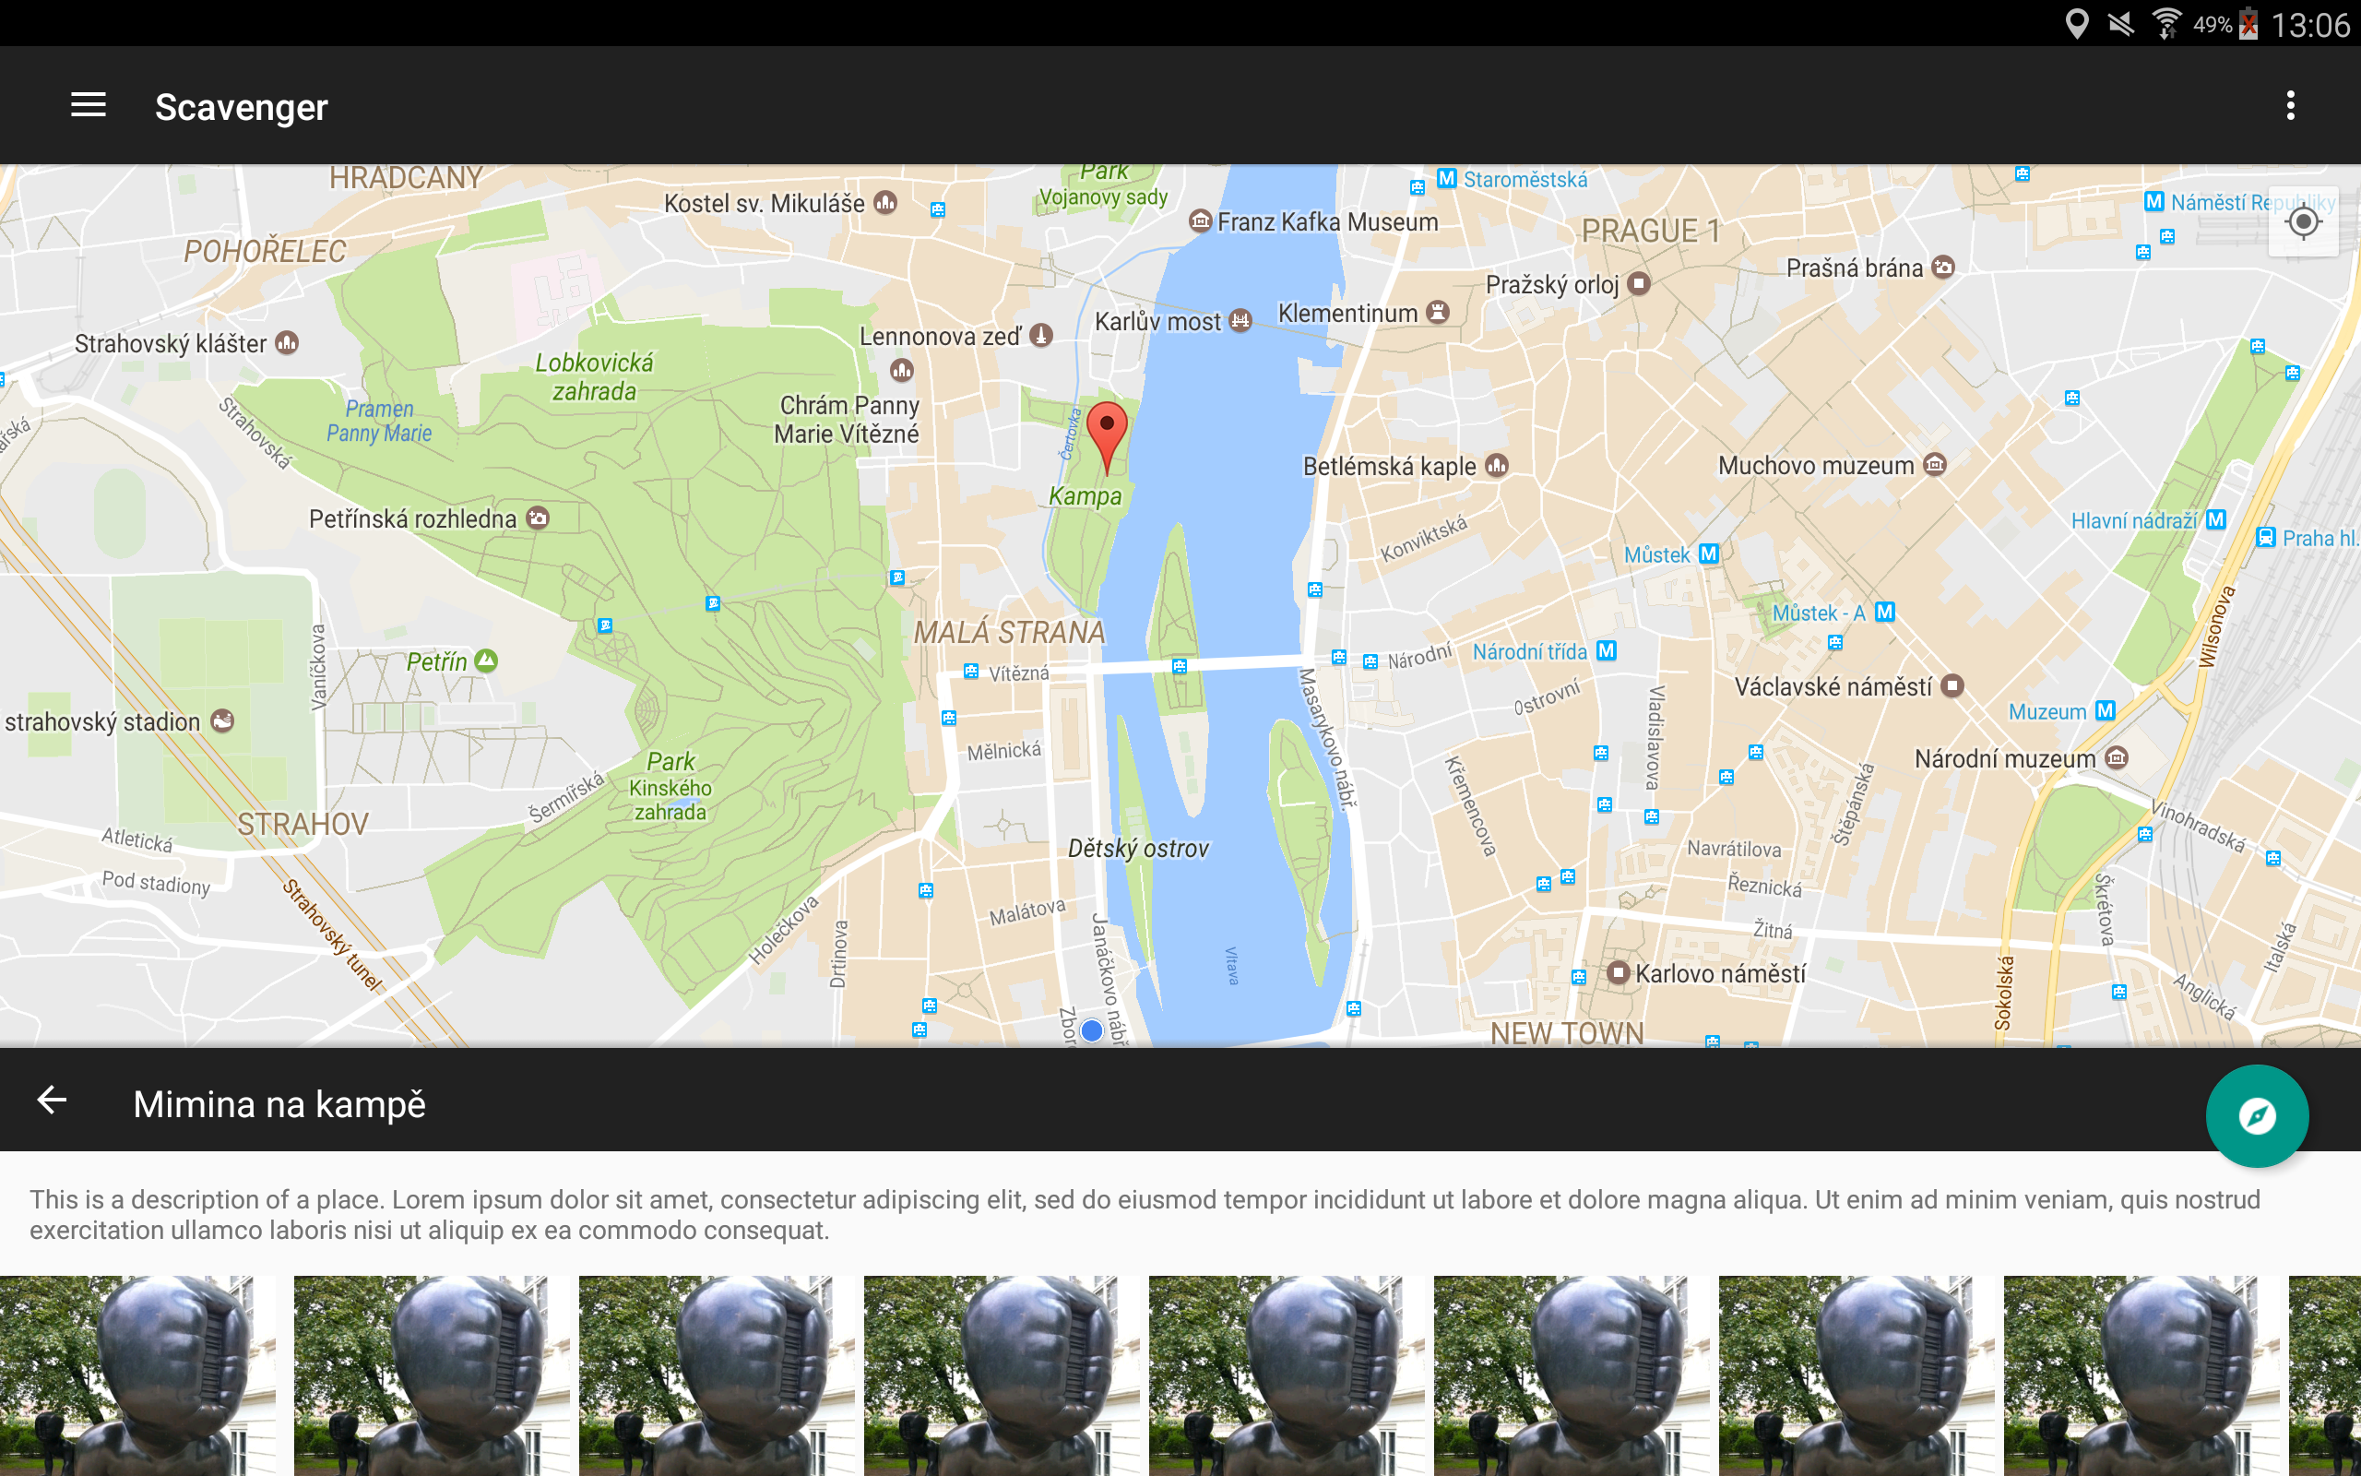The height and width of the screenshot is (1476, 2361).
Task: Tap the Scavenger app title
Action: 241,106
